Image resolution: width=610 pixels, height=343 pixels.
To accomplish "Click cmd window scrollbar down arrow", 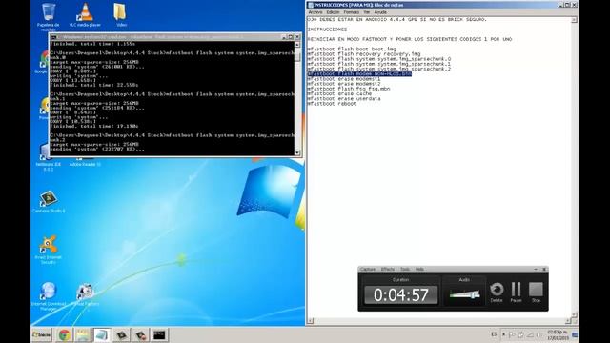I will 297,152.
